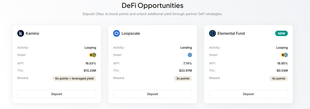Select the $22.97M TVL value

coord(185,70)
